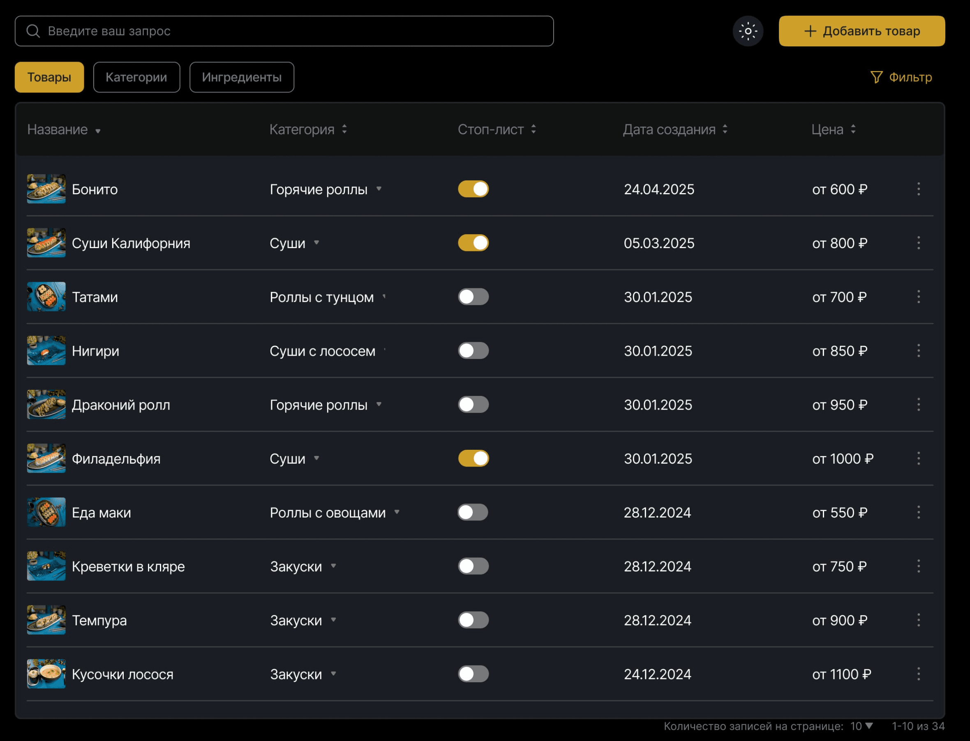This screenshot has height=741, width=970.
Task: Click search magnifier icon in search bar
Action: pos(33,31)
